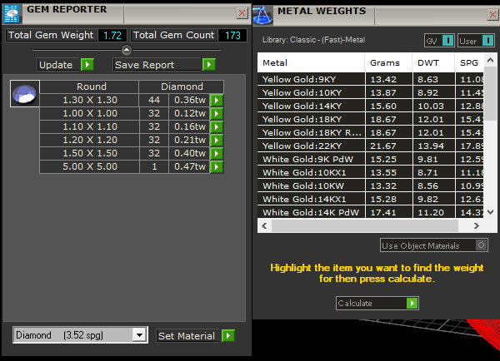Viewport: 500px width, 361px height.
Task: Sort by the Grams column header
Action: click(x=388, y=63)
